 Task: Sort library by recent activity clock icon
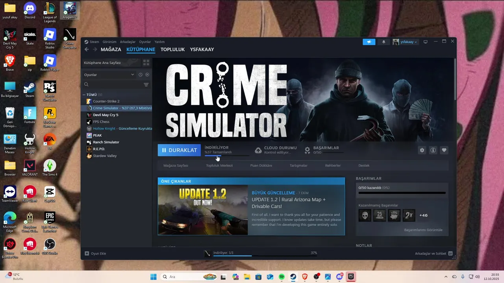pyautogui.click(x=141, y=75)
